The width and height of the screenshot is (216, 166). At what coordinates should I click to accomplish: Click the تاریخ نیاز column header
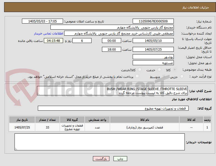pos(22,120)
